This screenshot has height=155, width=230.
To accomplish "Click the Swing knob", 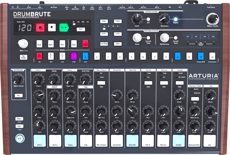I will 137,38.
